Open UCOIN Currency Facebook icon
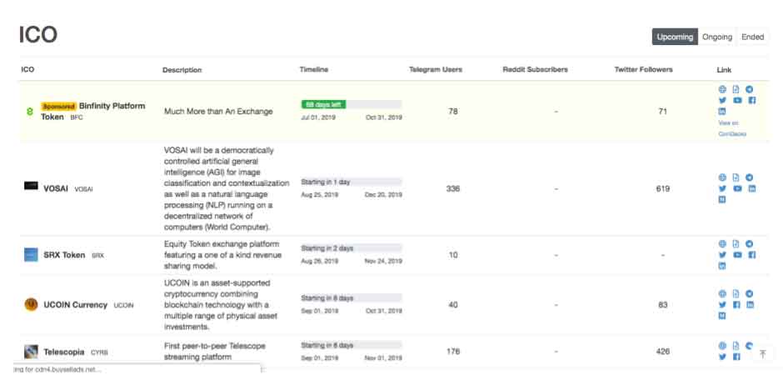 click(736, 305)
